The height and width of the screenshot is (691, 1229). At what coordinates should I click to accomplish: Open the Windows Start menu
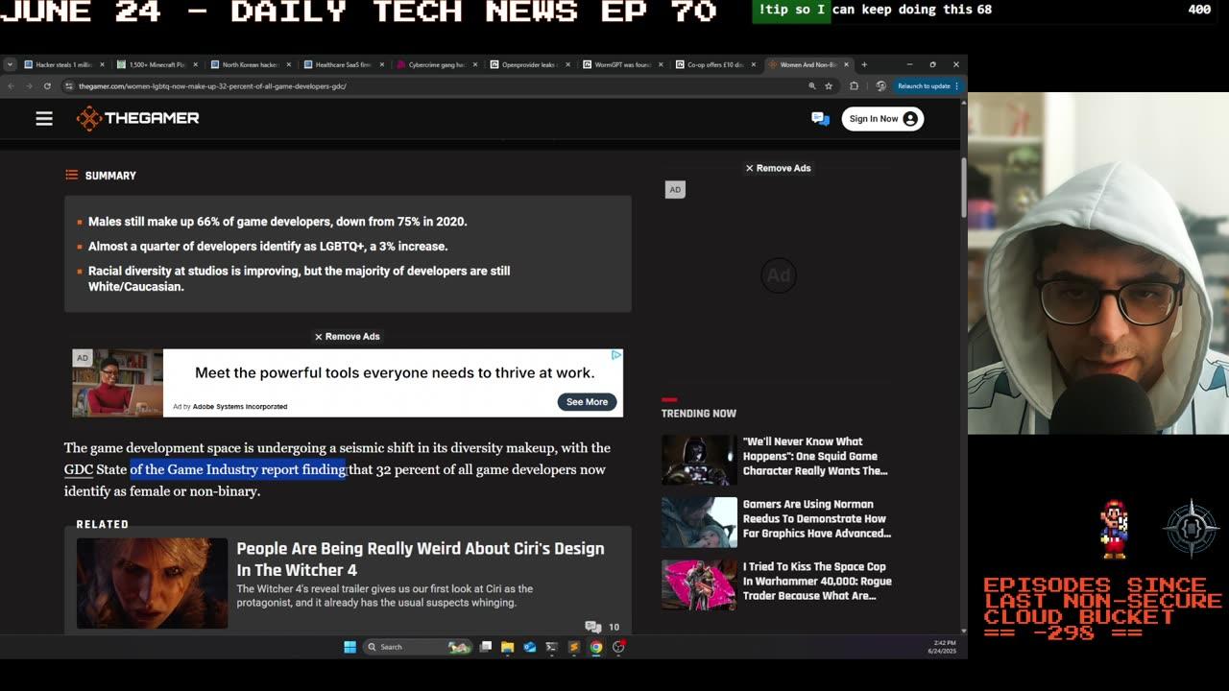pyautogui.click(x=349, y=647)
